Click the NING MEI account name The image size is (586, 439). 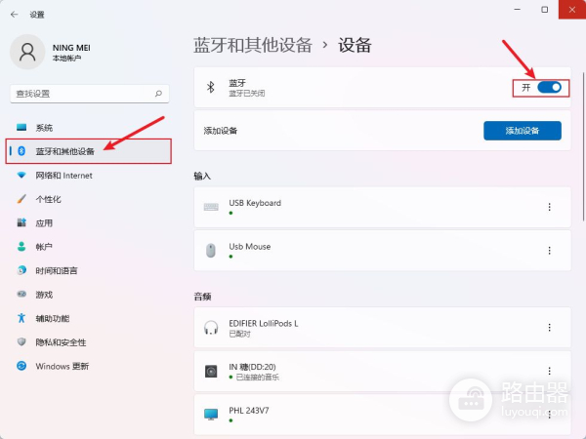(71, 48)
